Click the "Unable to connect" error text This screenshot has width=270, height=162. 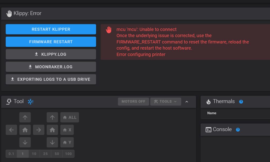158,29
